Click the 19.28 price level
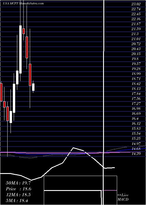The width and height of the screenshot is (146, 205). coord(136,69)
